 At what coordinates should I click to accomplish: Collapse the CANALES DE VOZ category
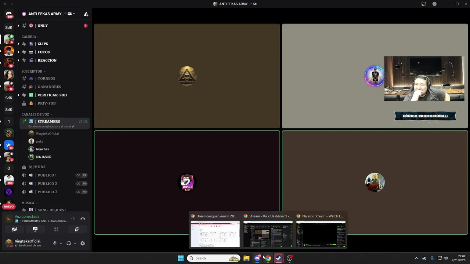tap(37, 114)
